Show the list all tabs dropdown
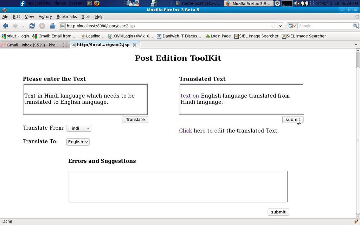Screen dimensions: 360x225 [356, 45]
